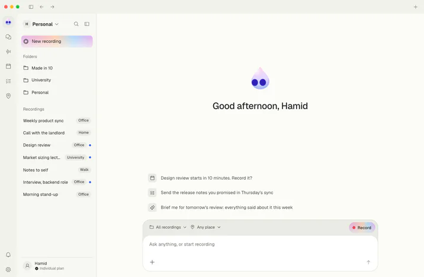The height and width of the screenshot is (277, 424).
Task: Click the Folders section header
Action: tap(30, 56)
